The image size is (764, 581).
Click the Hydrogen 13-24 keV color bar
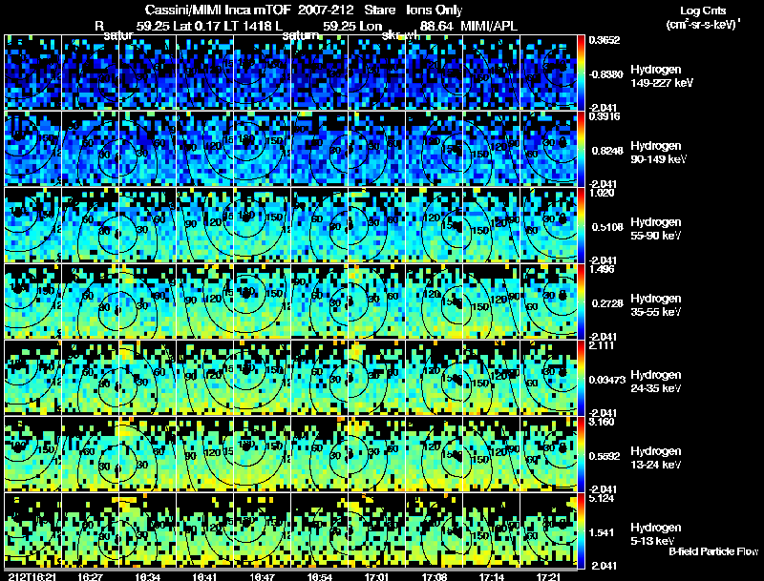[581, 454]
